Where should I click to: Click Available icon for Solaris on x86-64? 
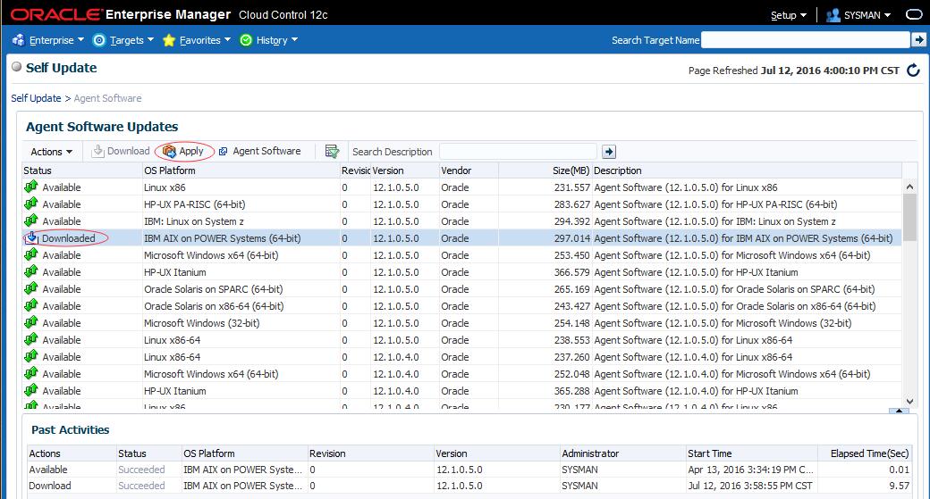click(x=30, y=306)
